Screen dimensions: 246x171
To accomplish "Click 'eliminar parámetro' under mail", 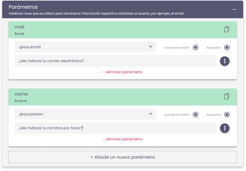I will tap(123, 72).
